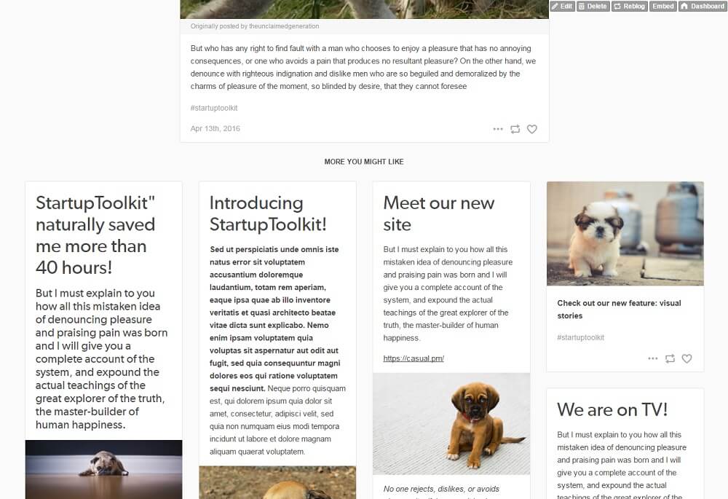Open the fluffy white puppy photo
Viewport: 728px width, 499px height.
click(625, 233)
